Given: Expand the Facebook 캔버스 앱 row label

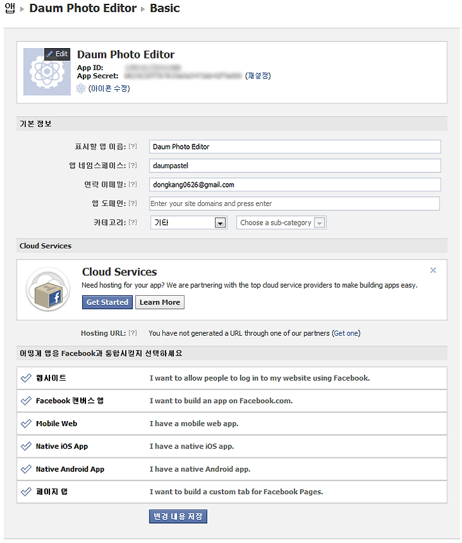Looking at the screenshot, I should click(x=69, y=401).
